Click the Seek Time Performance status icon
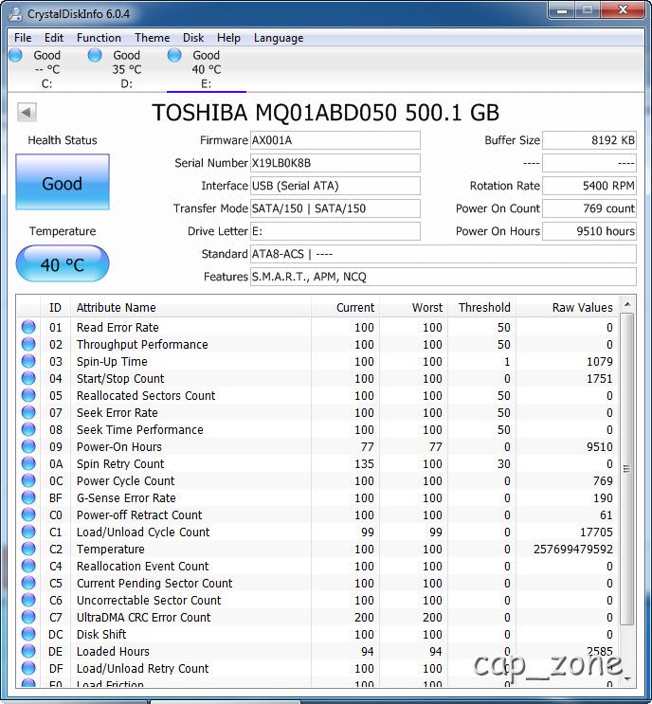Screen dimensions: 652x704 (x=28, y=429)
